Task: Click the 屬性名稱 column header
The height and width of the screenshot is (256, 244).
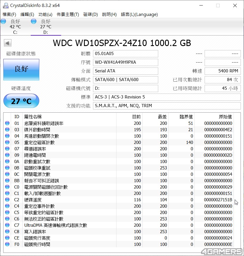Action: point(69,117)
